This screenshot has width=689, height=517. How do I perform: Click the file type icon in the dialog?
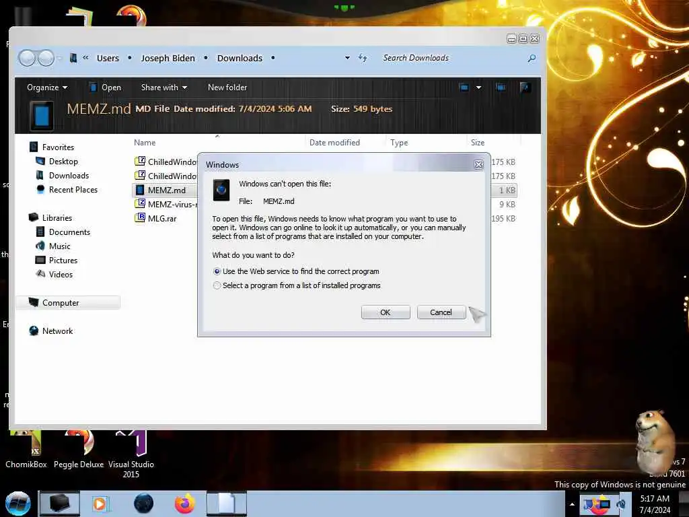tap(221, 190)
